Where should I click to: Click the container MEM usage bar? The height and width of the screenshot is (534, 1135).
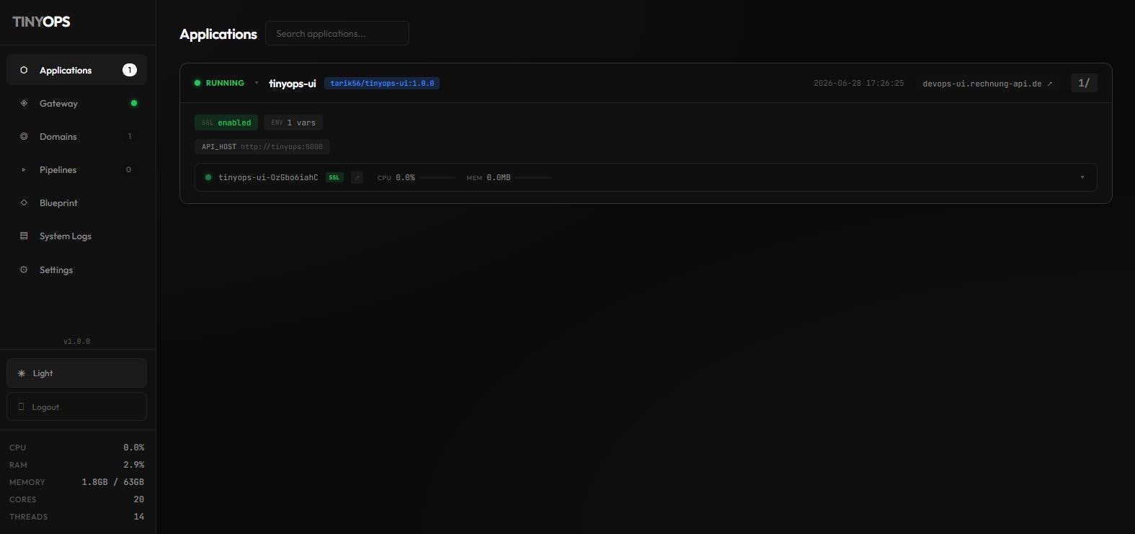tap(533, 177)
